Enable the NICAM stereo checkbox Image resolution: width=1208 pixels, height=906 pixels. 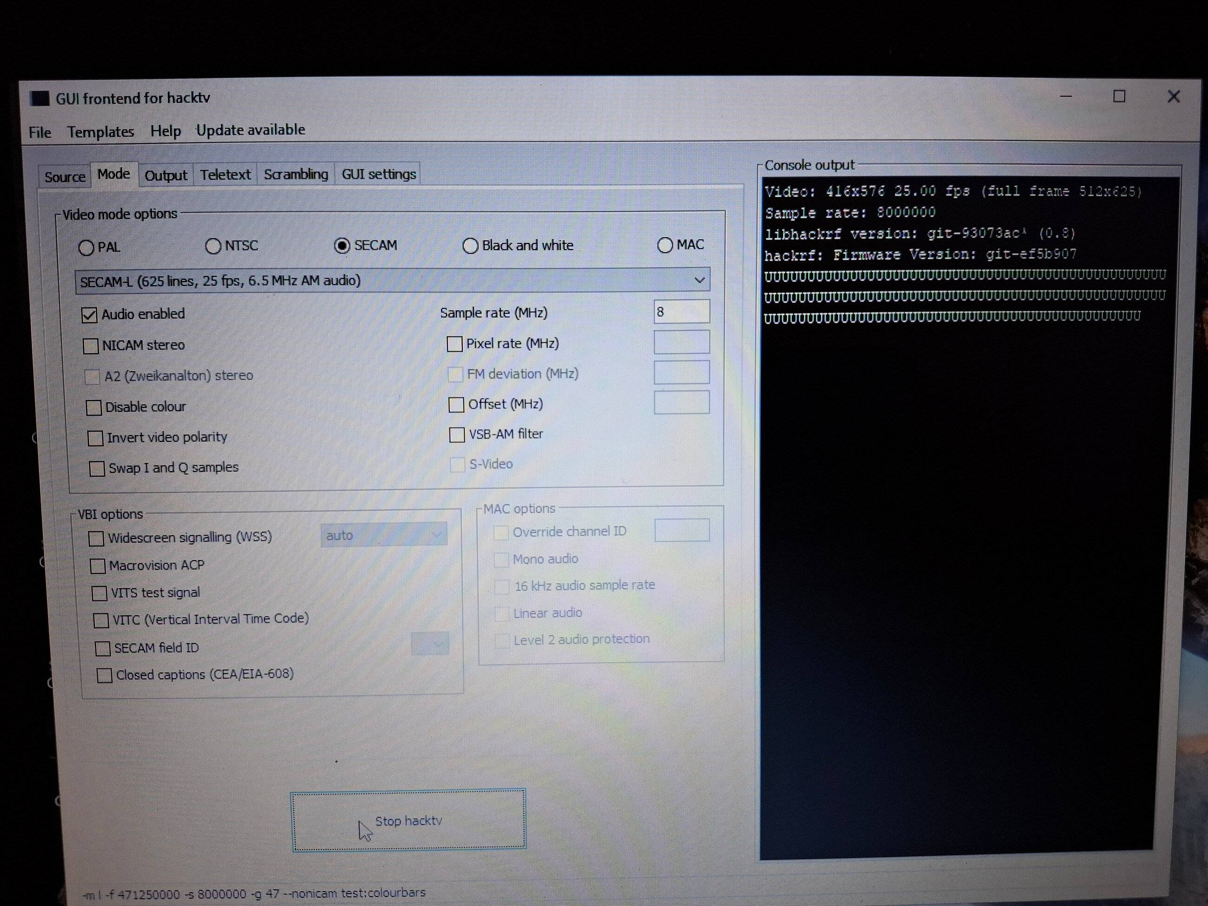tap(91, 346)
